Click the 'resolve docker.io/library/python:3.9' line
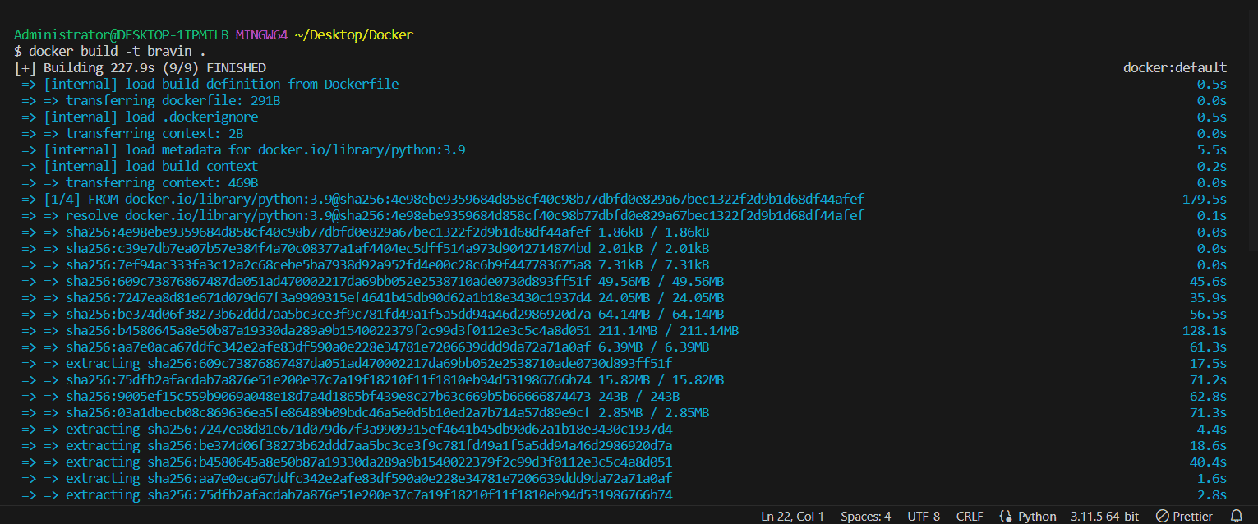 coord(443,215)
